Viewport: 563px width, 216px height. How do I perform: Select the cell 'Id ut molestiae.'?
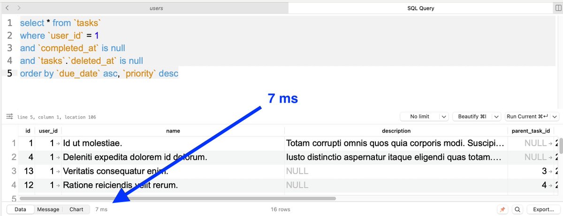point(173,143)
